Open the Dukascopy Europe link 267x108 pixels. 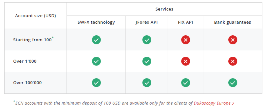pyautogui.click(x=212, y=103)
